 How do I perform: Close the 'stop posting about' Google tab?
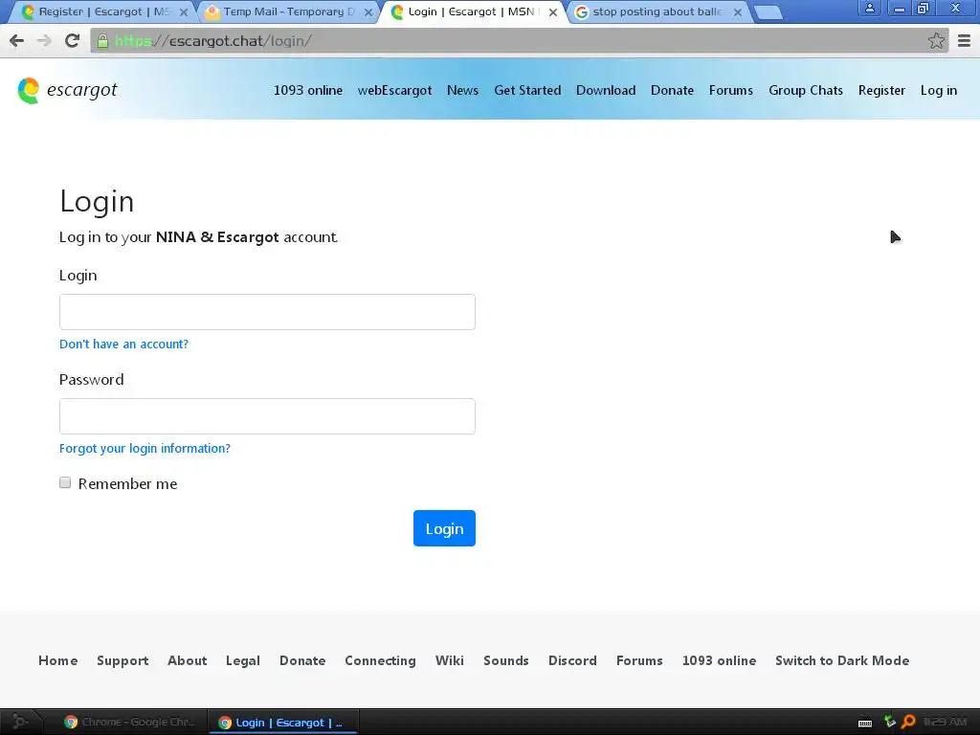point(738,11)
